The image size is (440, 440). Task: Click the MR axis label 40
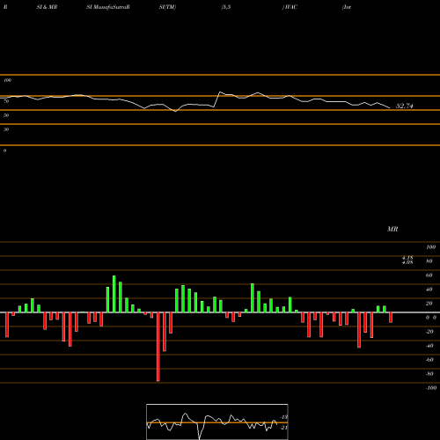[429, 290]
